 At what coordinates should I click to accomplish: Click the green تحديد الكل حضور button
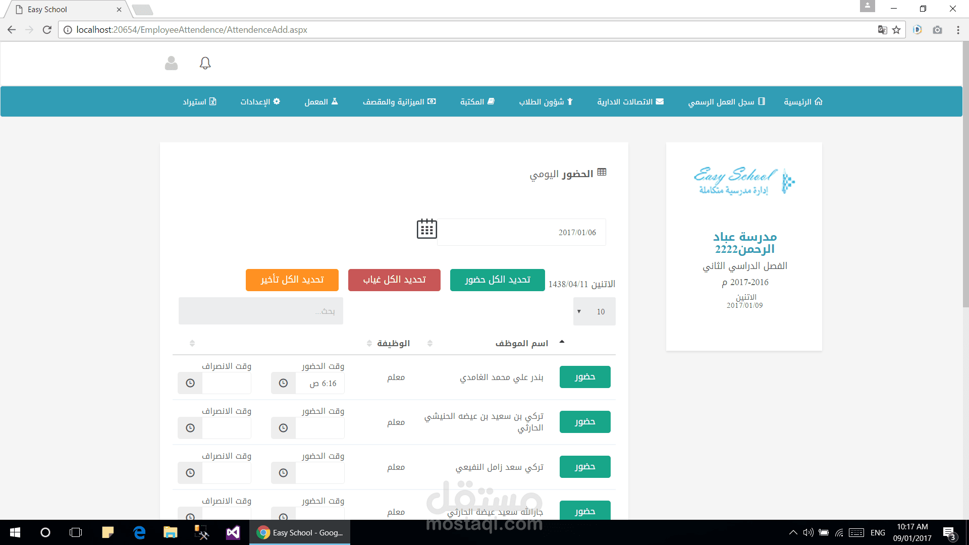497,280
